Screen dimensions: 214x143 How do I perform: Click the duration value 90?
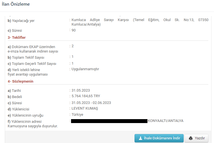coord(74,30)
